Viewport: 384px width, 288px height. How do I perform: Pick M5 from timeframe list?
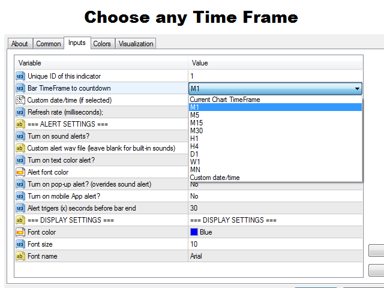click(x=275, y=115)
